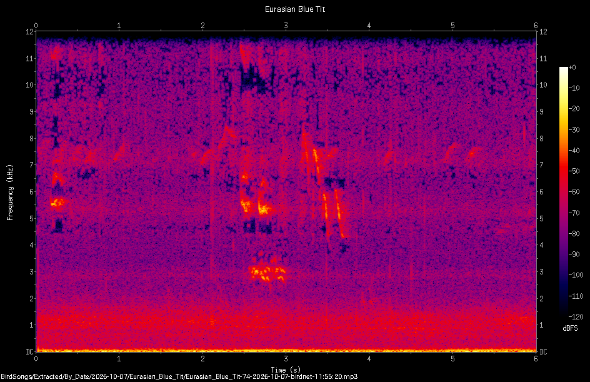Select the 'Frequency (kHz)' axis label

10,193
